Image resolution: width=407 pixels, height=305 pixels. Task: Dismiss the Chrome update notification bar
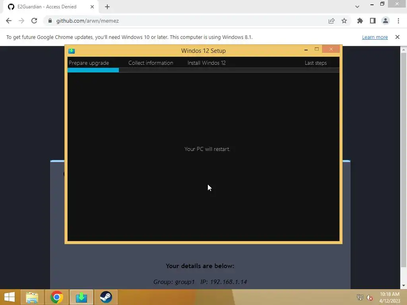397,37
